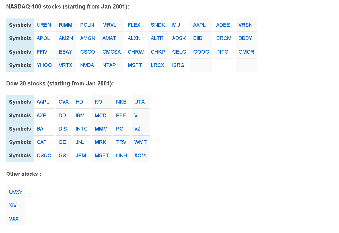The width and height of the screenshot is (339, 233).
Task: Click the BA symbol link
Action: [40, 129]
